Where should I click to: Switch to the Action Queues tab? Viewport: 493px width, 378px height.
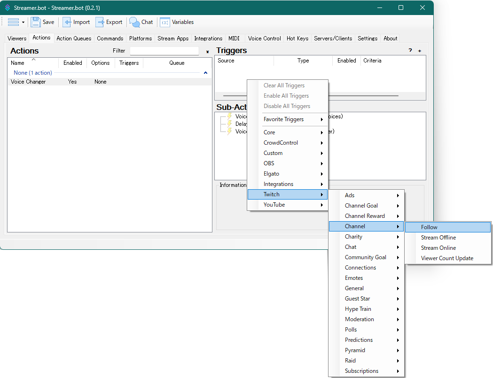[74, 39]
